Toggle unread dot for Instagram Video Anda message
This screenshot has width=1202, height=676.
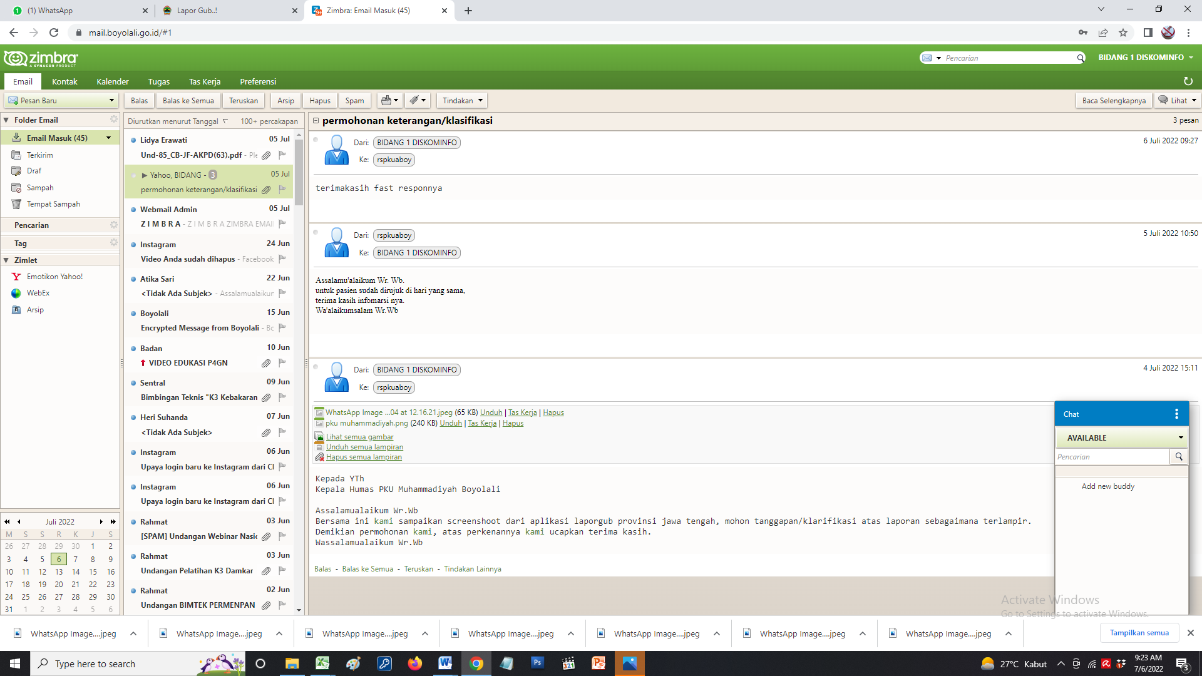coord(133,245)
